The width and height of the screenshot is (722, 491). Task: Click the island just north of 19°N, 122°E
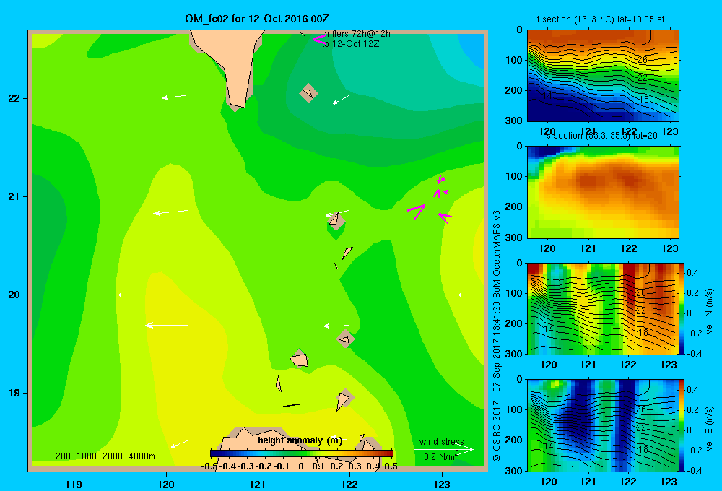345,339
